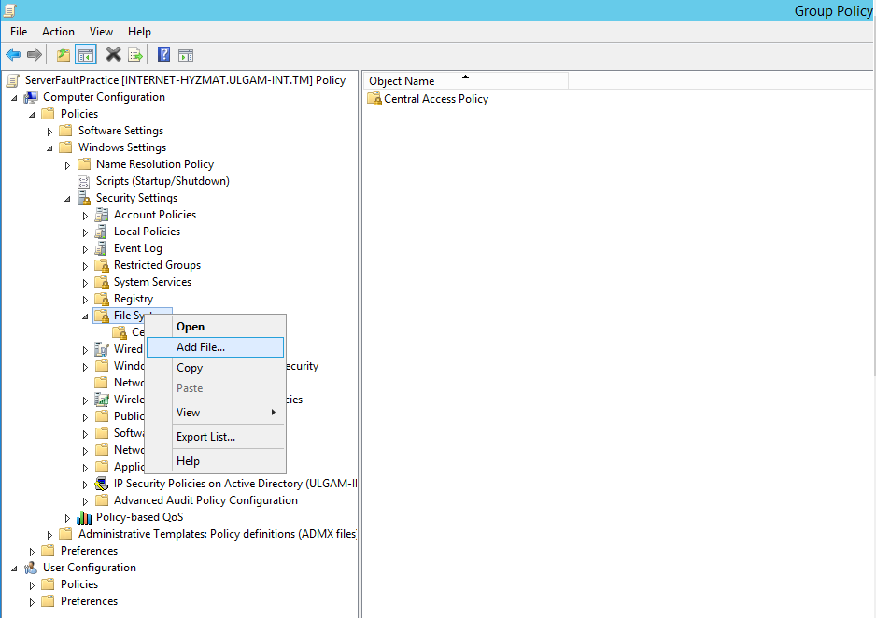This screenshot has width=876, height=618.
Task: Collapse the User Configuration node
Action: pyautogui.click(x=15, y=569)
